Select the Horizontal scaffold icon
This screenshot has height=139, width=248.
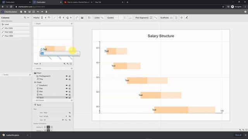tap(171, 18)
